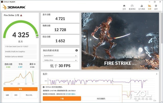Select the 11th Gen Intel Core i5-1135G7 row
Image resolution: width=163 pixels, height=103 pixels.
(20, 47)
